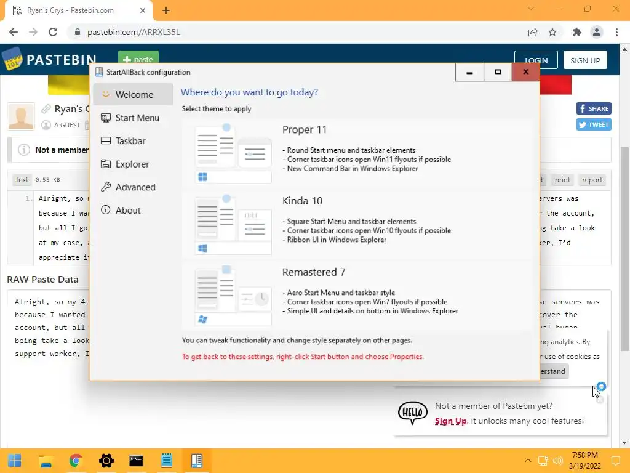Image resolution: width=630 pixels, height=473 pixels.
Task: Click the report link on Pastebin
Action: coord(592,180)
